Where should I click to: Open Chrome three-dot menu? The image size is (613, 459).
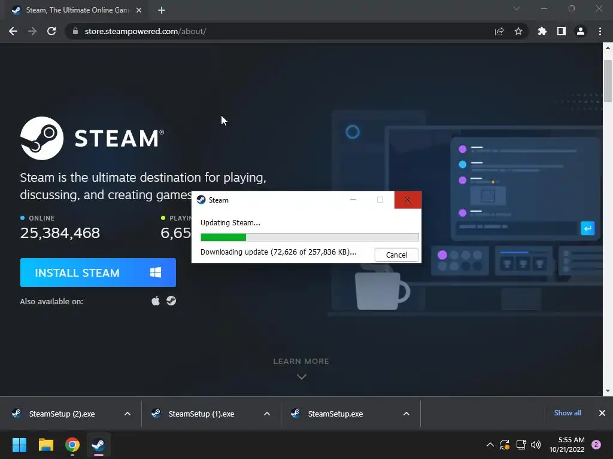600,31
